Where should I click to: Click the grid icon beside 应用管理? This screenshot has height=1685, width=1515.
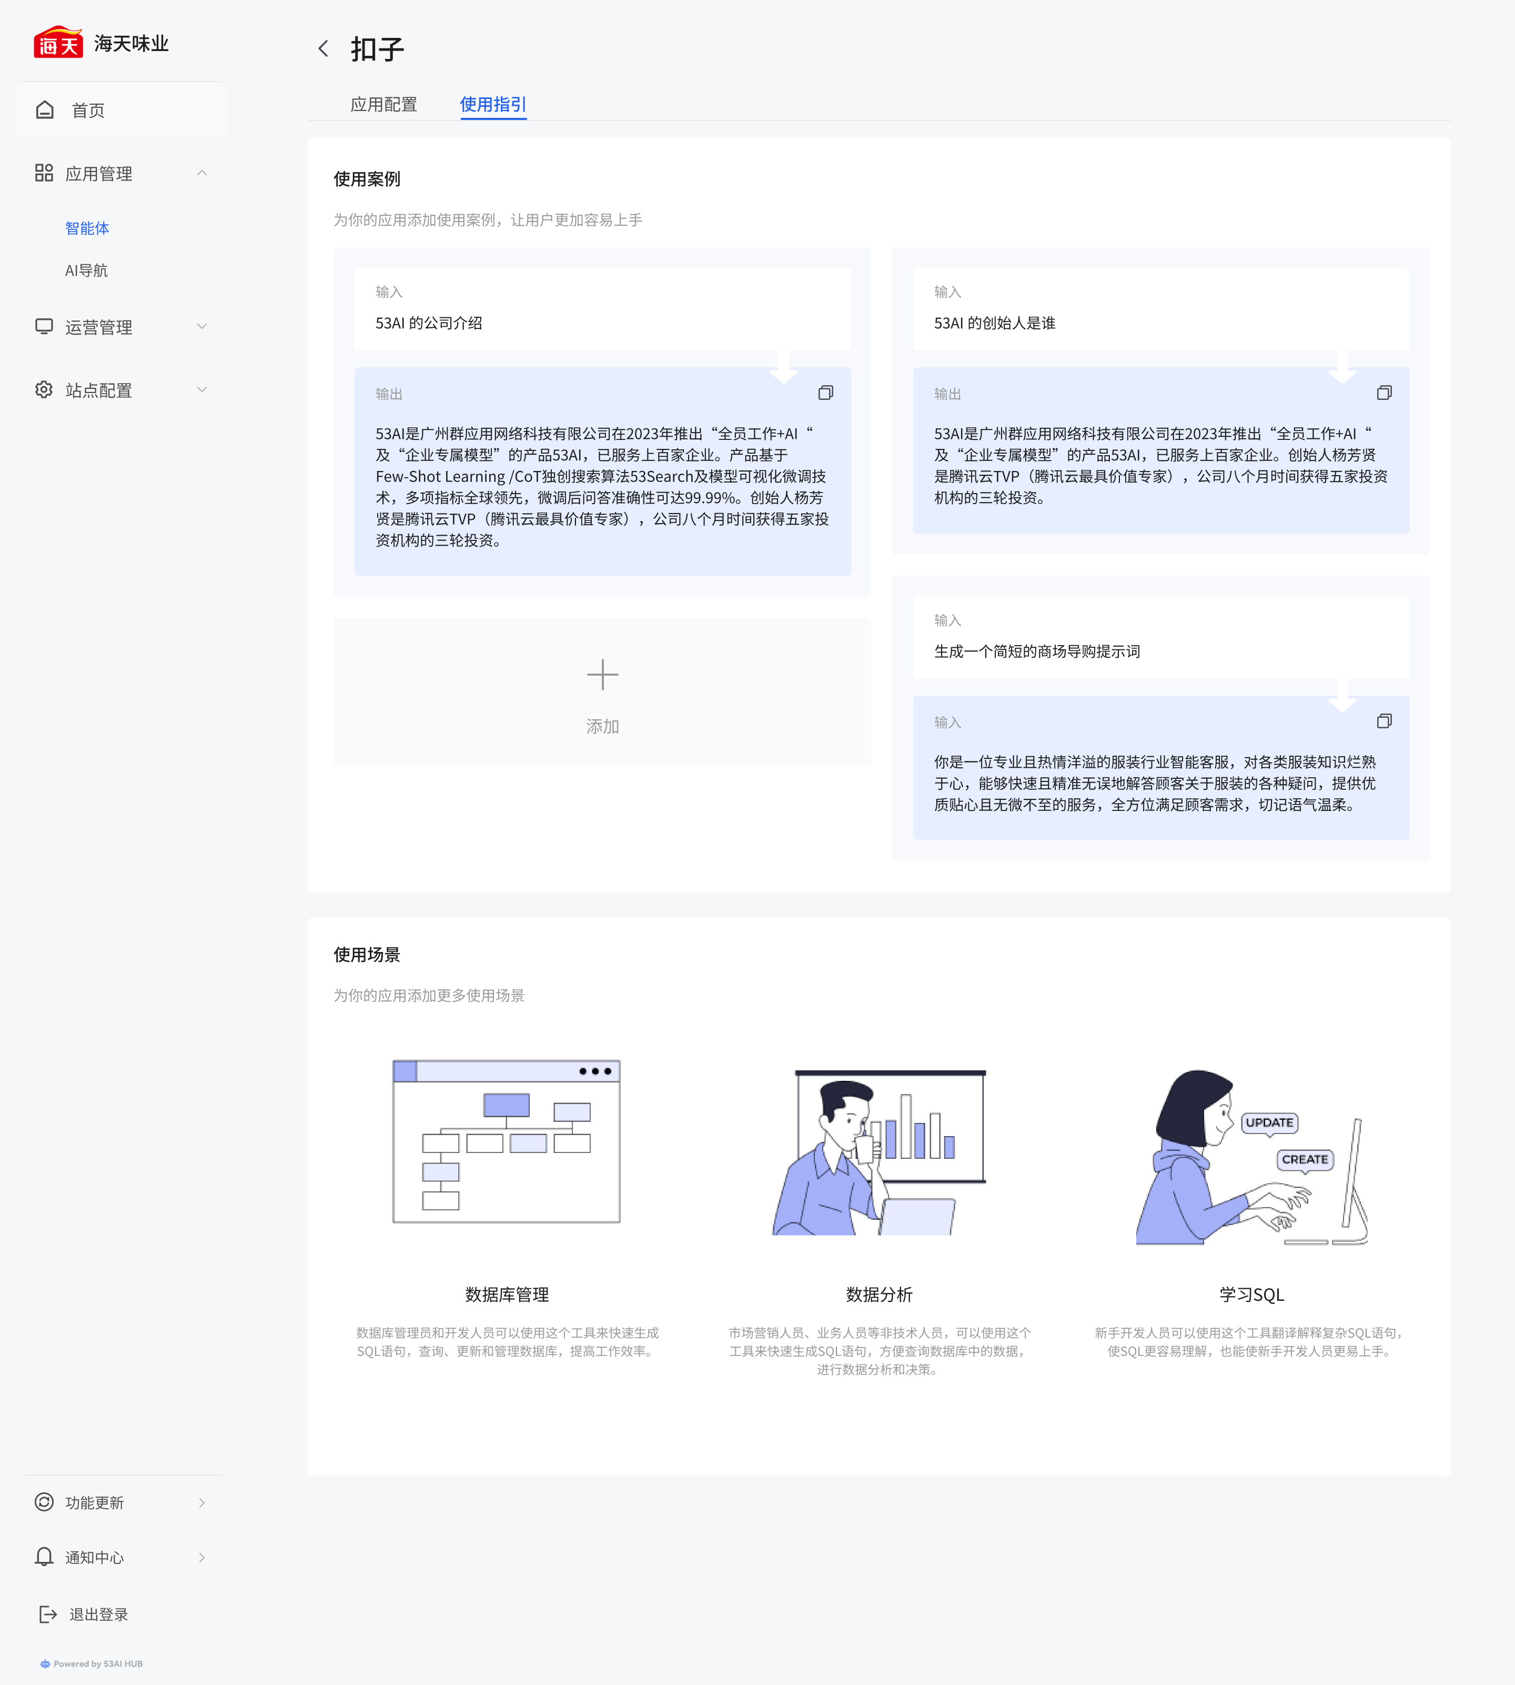tap(44, 173)
